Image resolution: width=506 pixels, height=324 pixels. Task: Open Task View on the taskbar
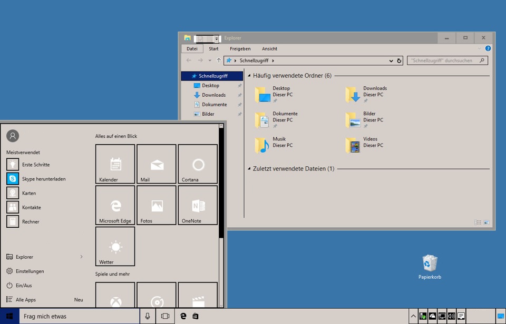click(x=165, y=316)
